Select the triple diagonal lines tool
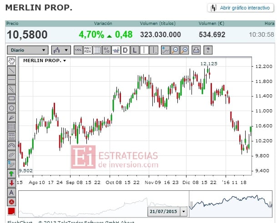The width and height of the screenshot is (277, 223). tap(11, 155)
